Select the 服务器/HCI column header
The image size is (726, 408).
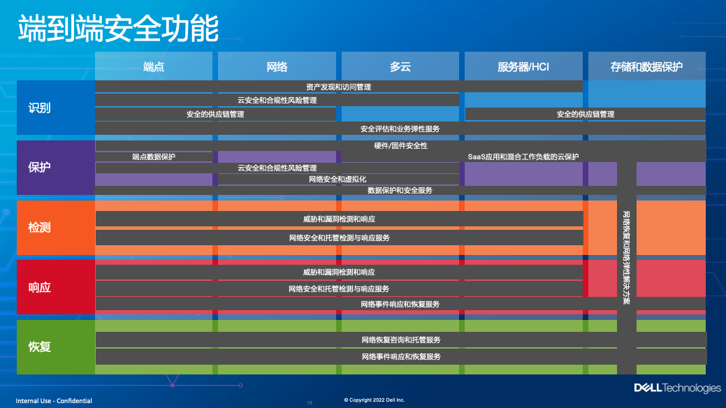coord(523,67)
